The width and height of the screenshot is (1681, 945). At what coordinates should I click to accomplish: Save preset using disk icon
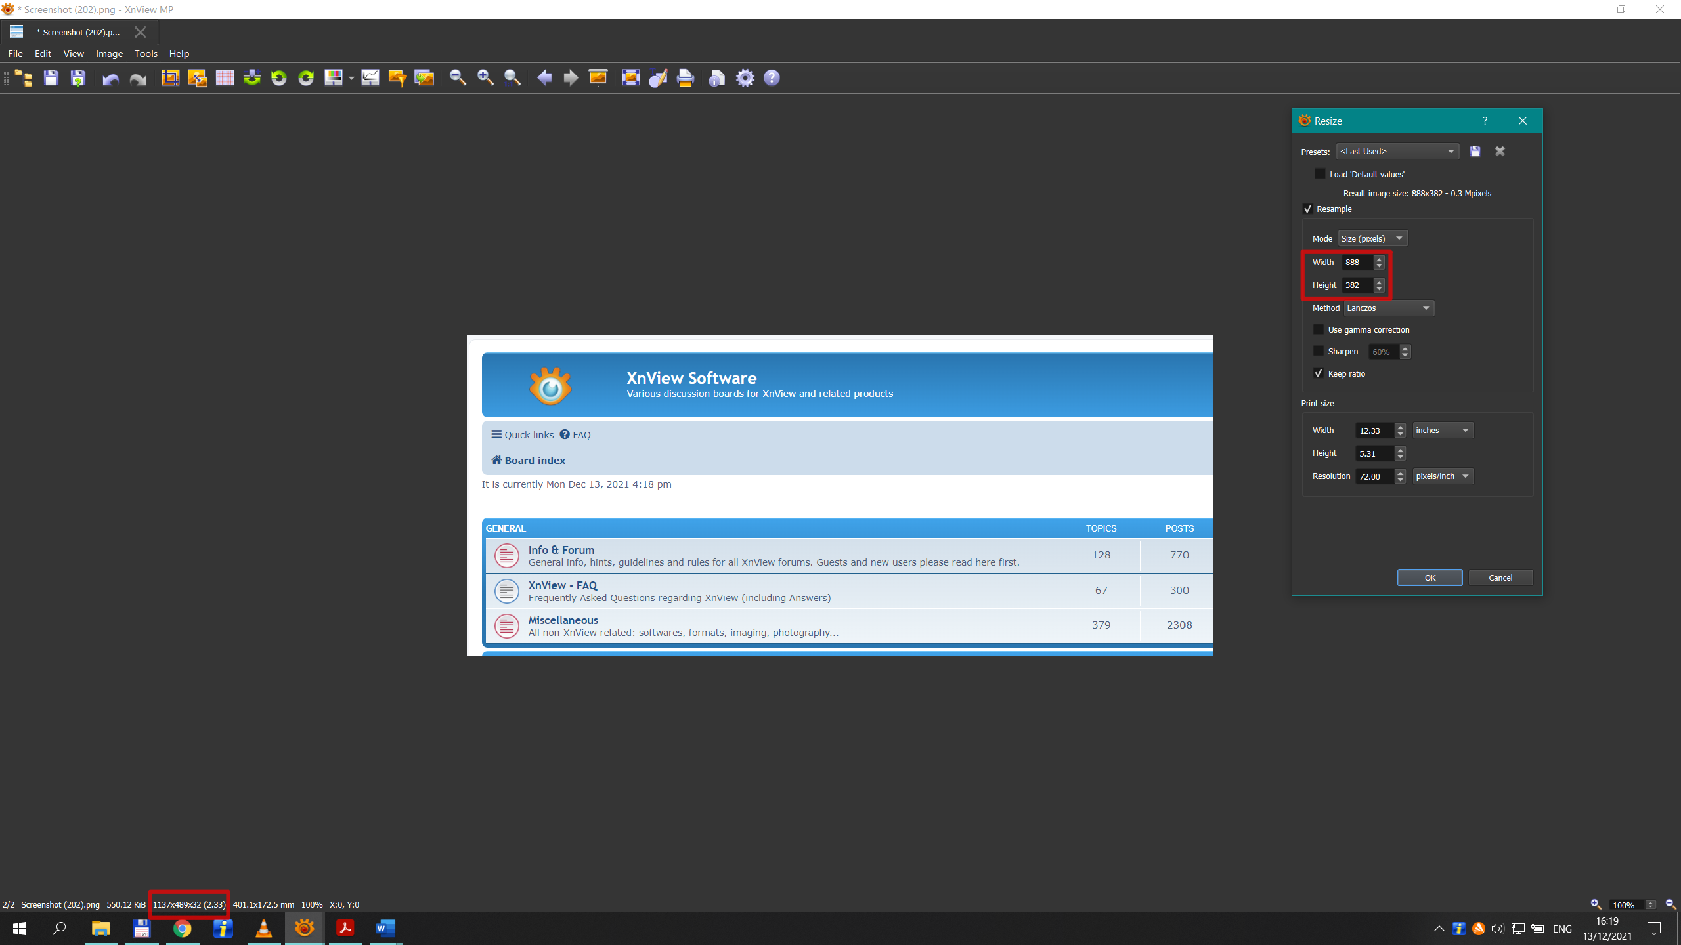coord(1475,152)
